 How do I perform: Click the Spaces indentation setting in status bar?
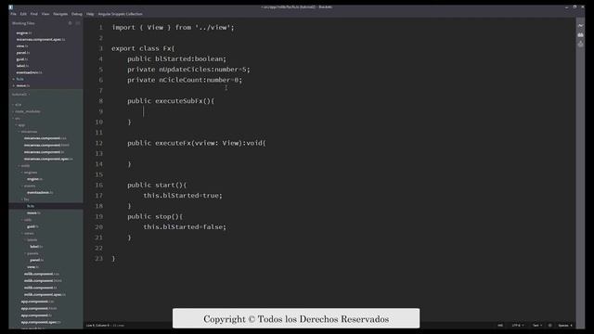(565, 326)
